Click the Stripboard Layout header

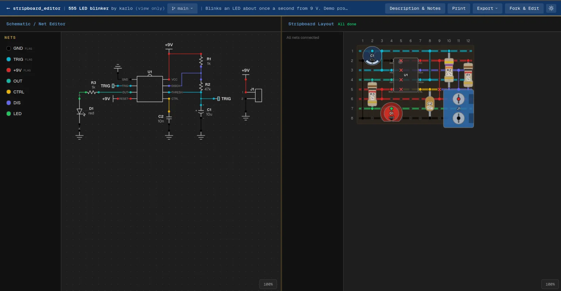[x=311, y=24]
